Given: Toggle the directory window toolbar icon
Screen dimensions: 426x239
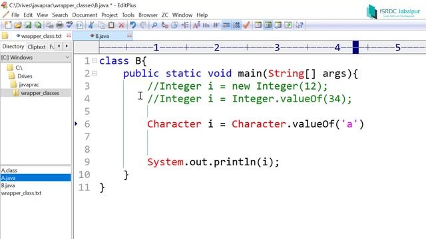Looking at the screenshot, I should [258, 25].
